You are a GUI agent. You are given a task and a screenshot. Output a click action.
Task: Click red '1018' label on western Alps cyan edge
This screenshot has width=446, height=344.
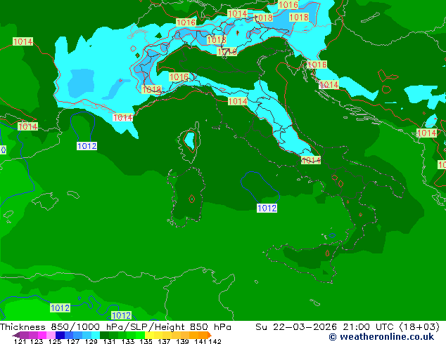151,90
